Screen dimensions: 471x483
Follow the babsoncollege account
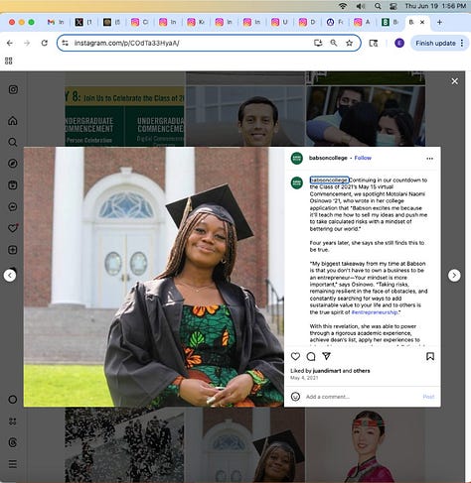point(363,158)
